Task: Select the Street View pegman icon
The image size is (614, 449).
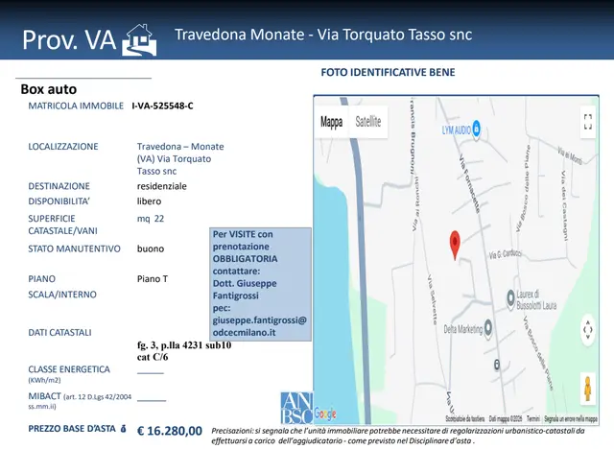Action: [587, 389]
